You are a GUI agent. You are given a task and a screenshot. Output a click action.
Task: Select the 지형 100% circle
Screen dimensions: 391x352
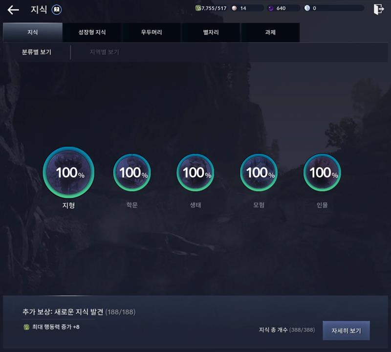pyautogui.click(x=68, y=172)
